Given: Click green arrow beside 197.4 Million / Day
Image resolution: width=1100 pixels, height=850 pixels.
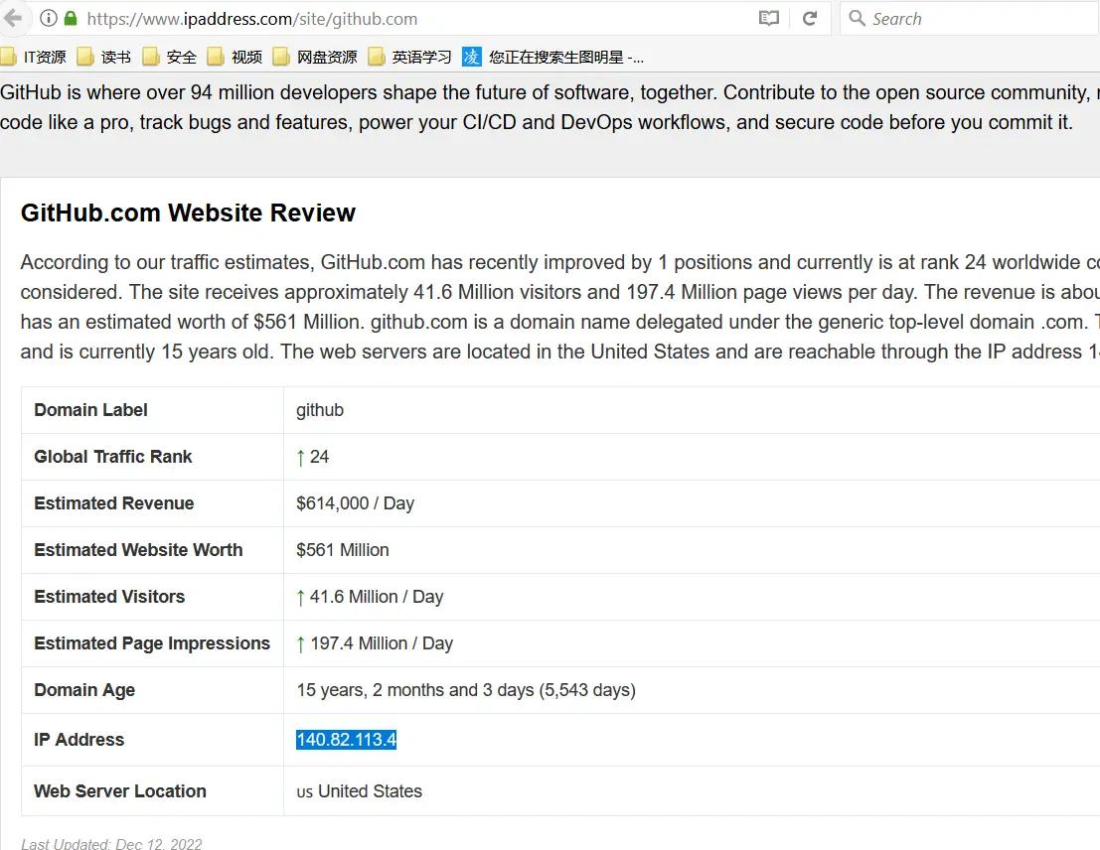Looking at the screenshot, I should (x=301, y=643).
